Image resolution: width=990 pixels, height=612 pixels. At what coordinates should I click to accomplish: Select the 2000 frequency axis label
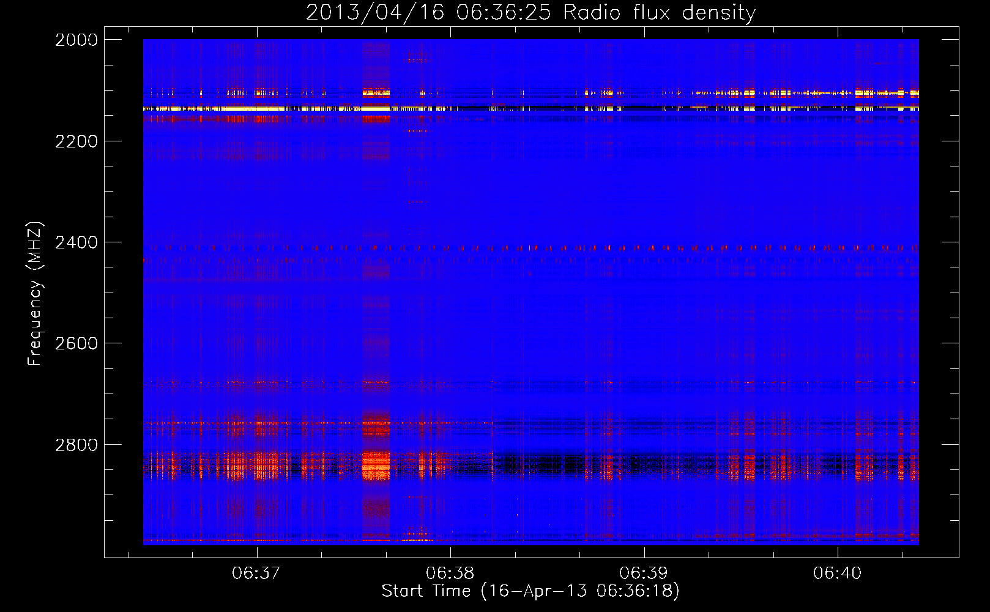(76, 40)
